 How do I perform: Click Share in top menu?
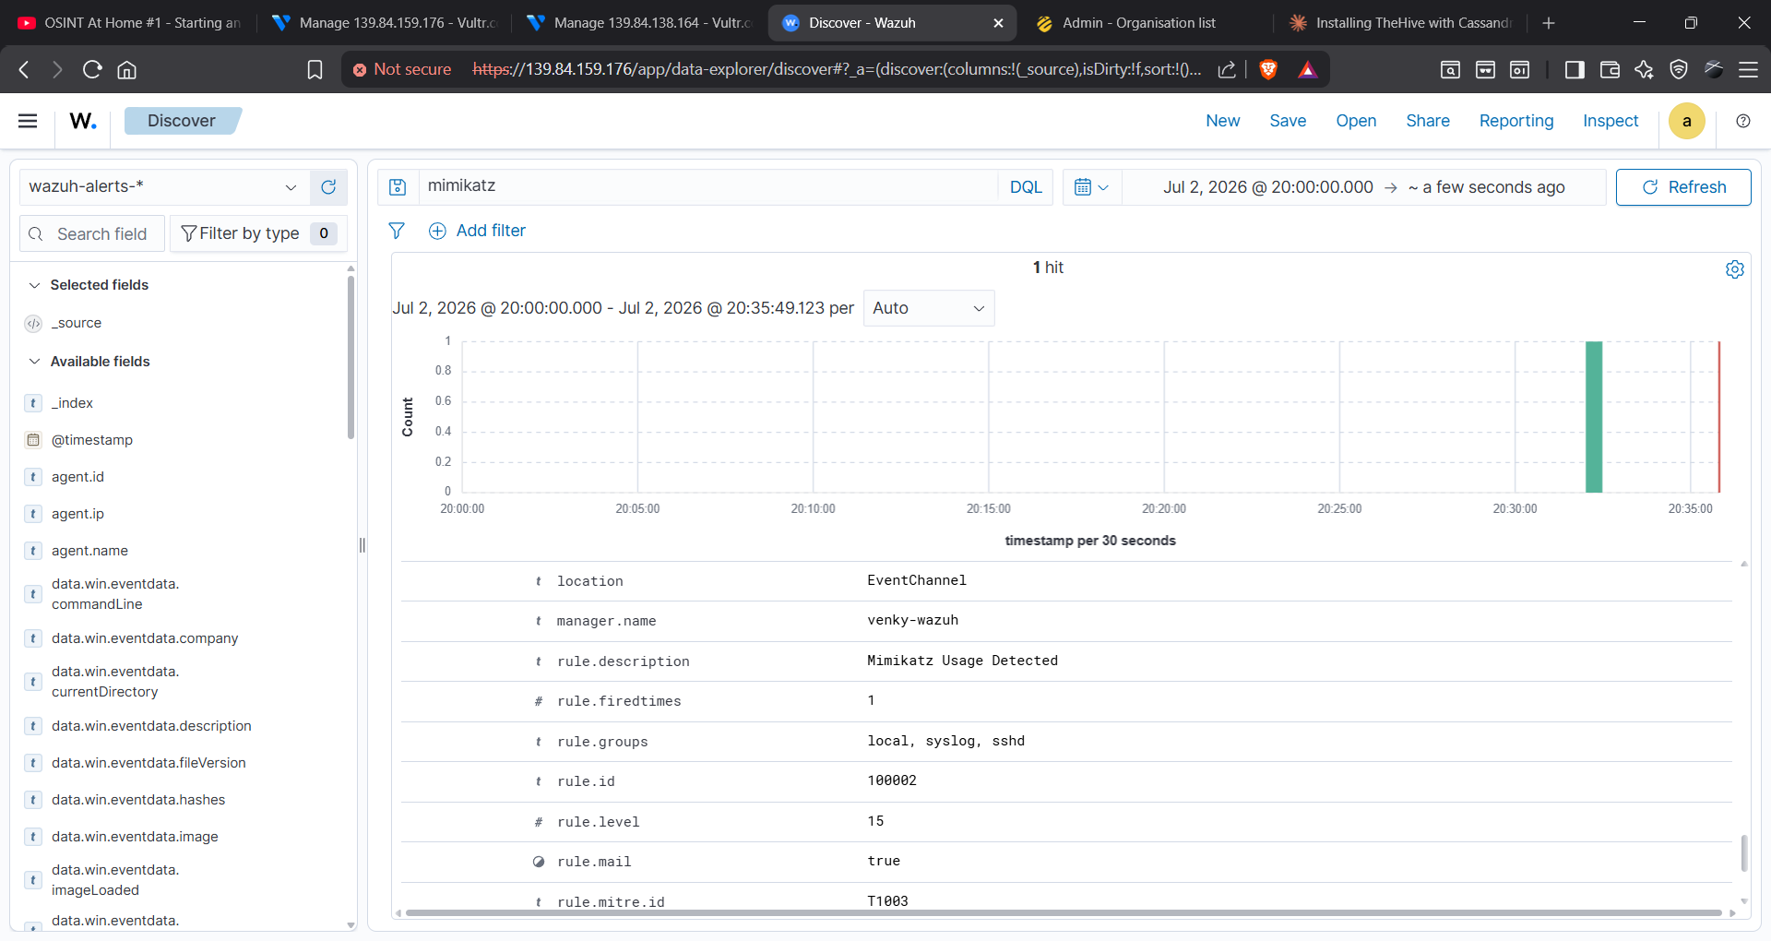pos(1428,121)
